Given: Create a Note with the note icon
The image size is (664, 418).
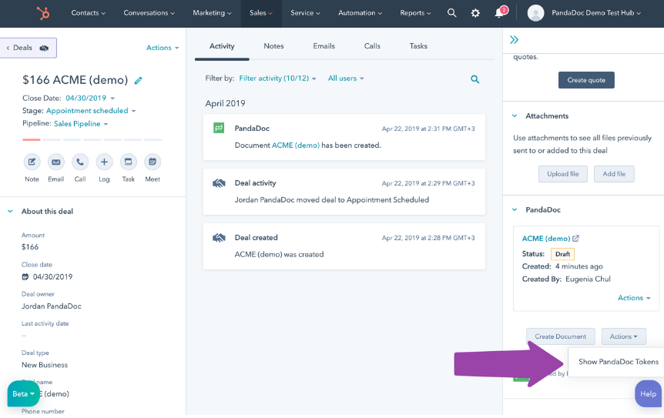Looking at the screenshot, I should (32, 162).
